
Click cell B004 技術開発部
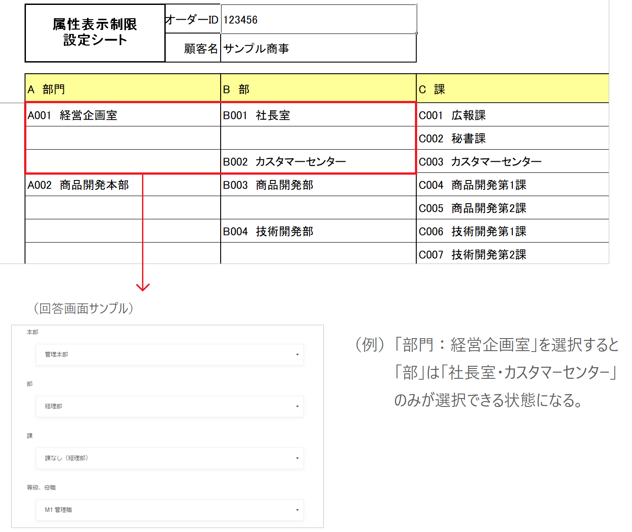tap(318, 231)
